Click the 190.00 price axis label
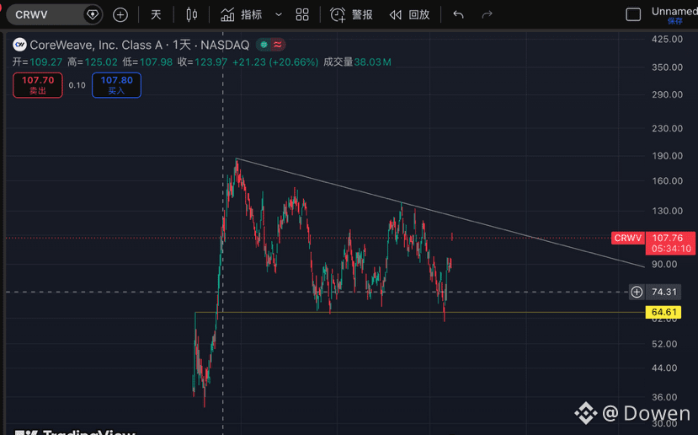Viewport: 698px width, 435px height. pyautogui.click(x=667, y=156)
